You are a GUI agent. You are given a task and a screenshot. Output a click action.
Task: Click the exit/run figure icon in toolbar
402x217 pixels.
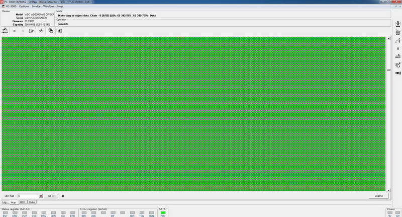coord(60,31)
